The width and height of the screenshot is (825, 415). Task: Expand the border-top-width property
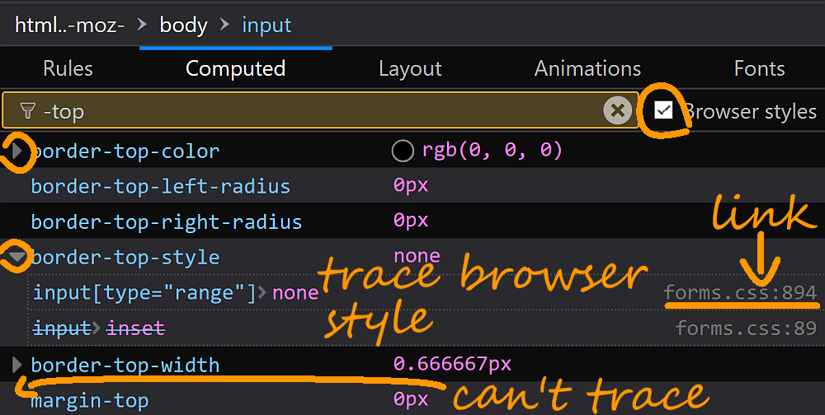17,365
